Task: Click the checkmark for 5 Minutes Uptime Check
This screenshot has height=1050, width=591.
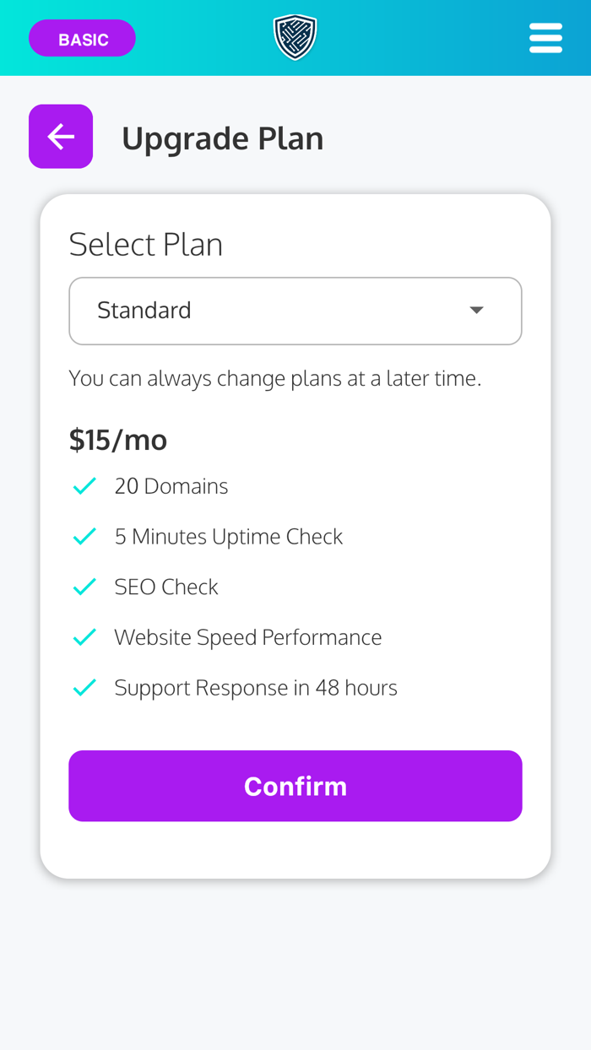Action: pyautogui.click(x=84, y=535)
